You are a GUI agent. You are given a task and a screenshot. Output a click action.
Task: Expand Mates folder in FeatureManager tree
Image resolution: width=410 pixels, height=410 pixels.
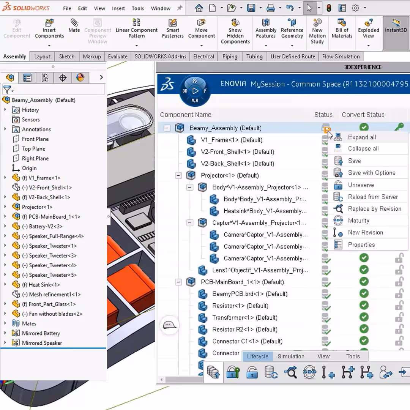pyautogui.click(x=5, y=323)
